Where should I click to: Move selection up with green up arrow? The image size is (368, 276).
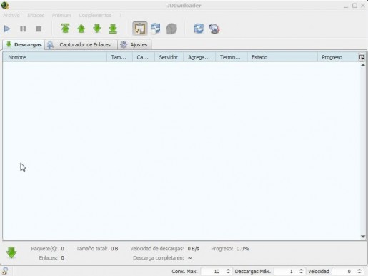coord(81,29)
